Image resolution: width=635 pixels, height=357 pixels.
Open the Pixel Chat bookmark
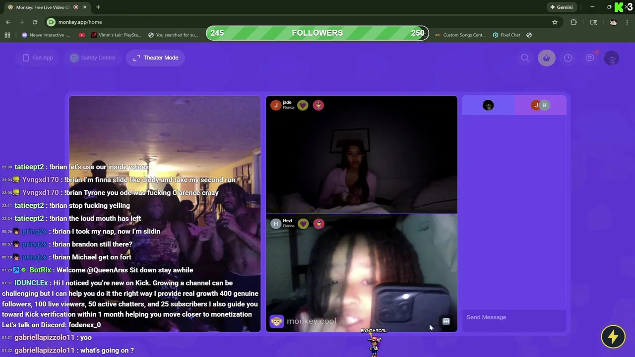tap(506, 35)
